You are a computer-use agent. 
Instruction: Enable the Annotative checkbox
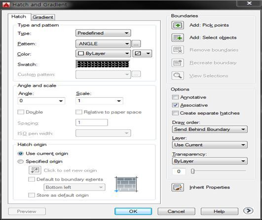[175, 97]
